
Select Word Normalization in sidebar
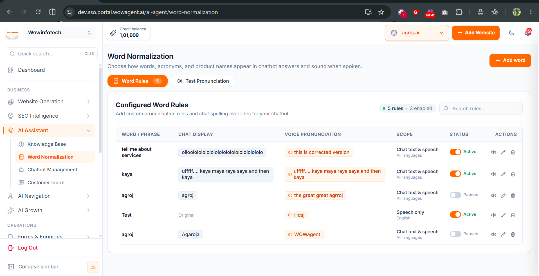tap(55, 157)
